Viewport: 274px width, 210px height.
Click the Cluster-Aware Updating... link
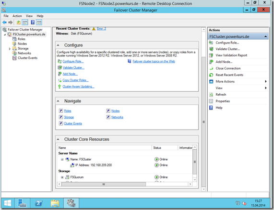[x=79, y=87]
